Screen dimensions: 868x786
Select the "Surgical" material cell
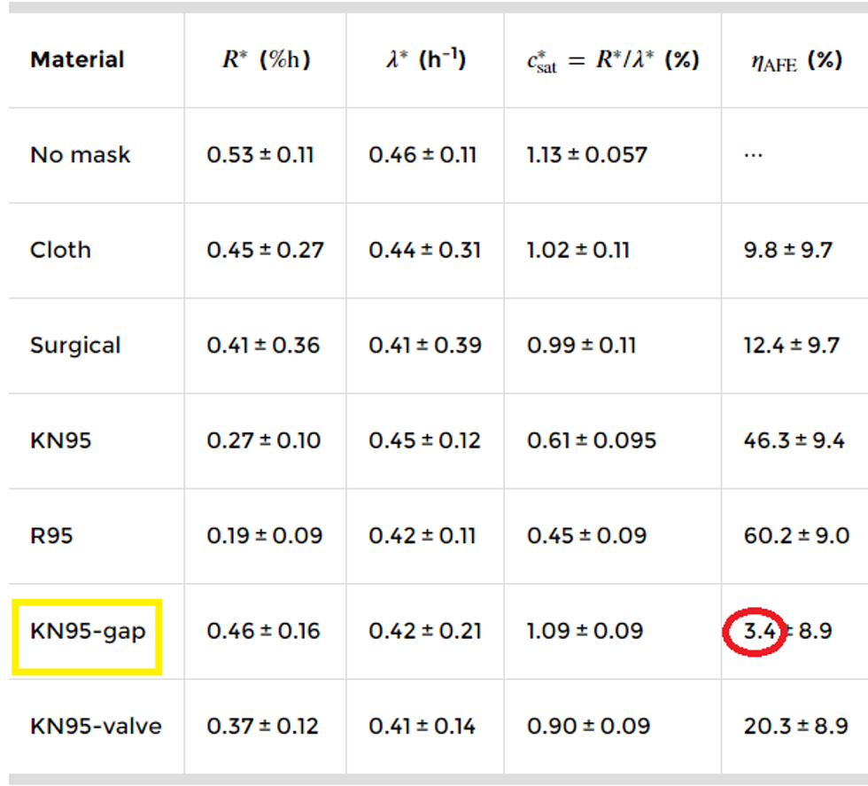click(75, 346)
